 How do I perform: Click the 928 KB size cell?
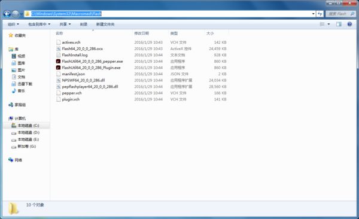click(x=220, y=55)
